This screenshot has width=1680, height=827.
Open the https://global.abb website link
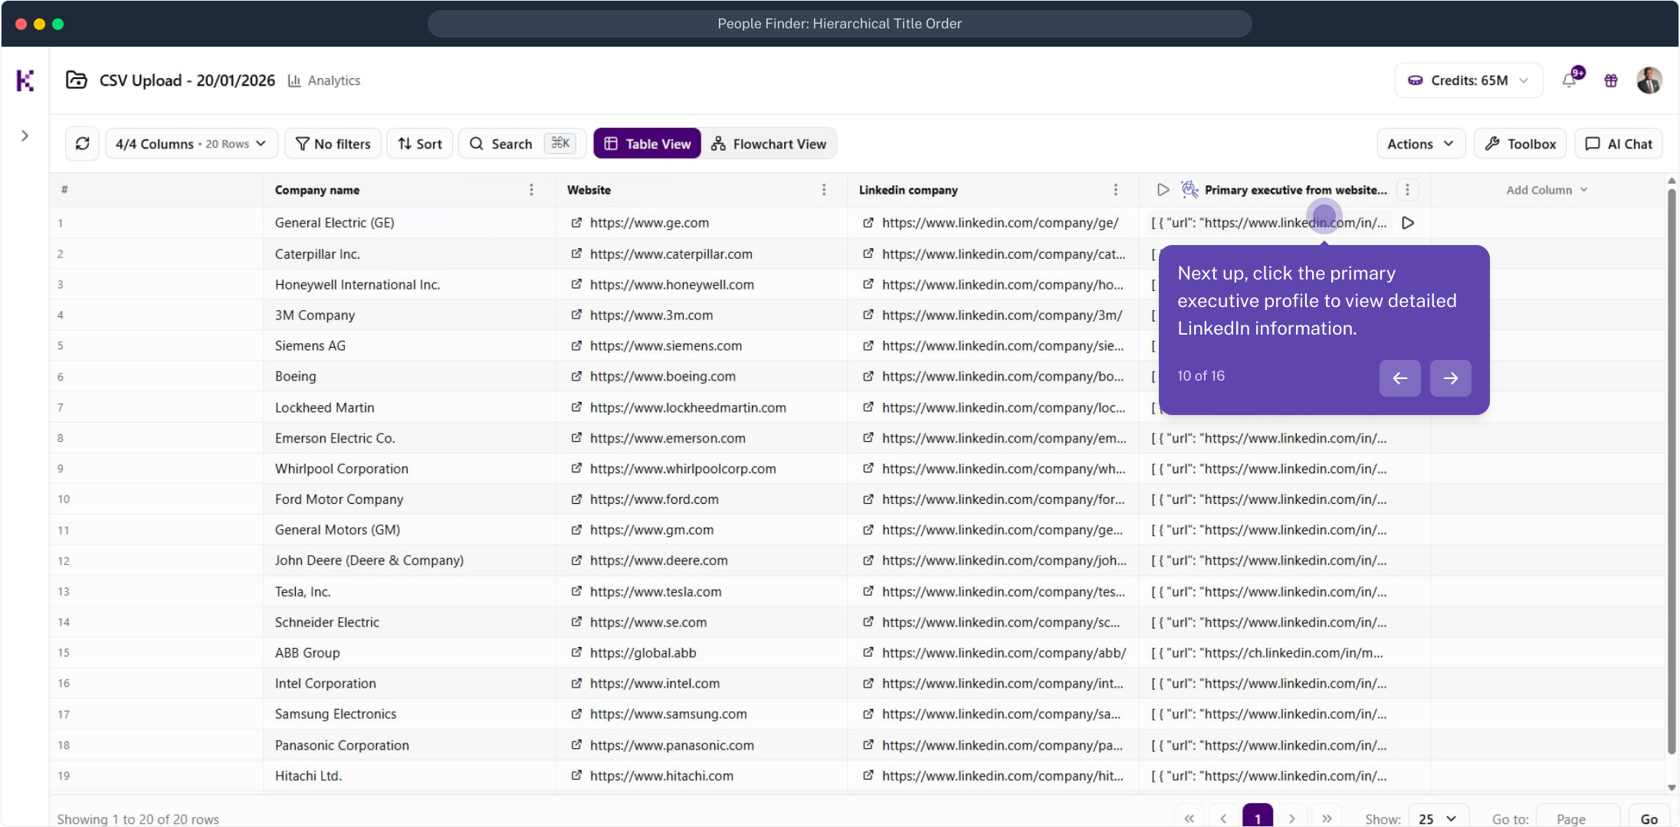click(643, 652)
